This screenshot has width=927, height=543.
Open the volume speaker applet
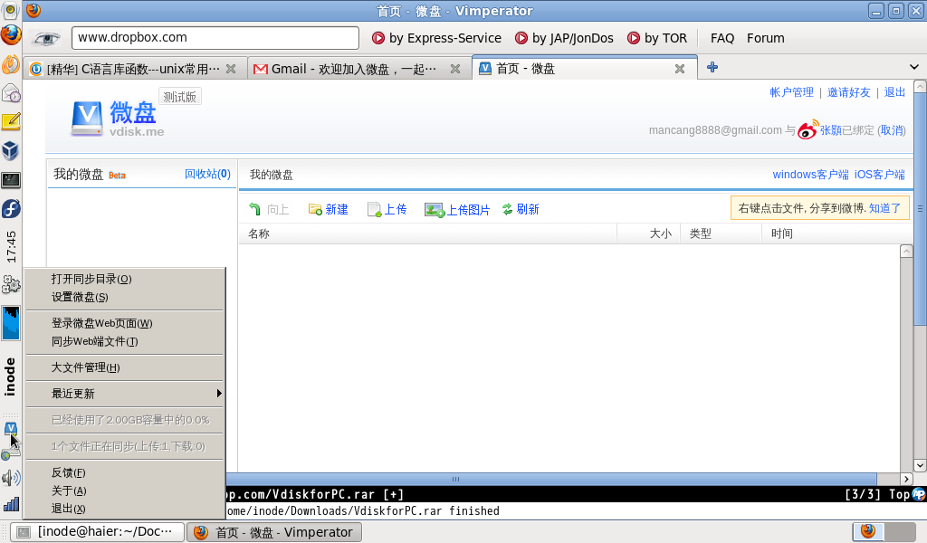(11, 478)
